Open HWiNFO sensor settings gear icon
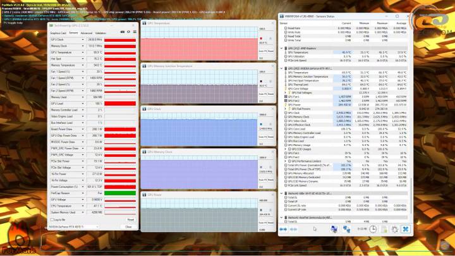This screenshot has width=455, height=256. 394,229
